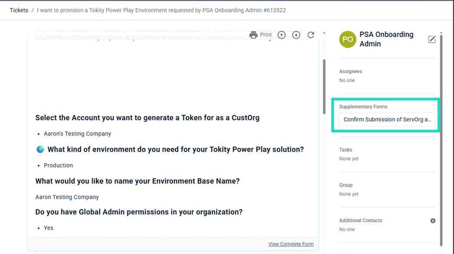Open the Confirm Submission of ServOrg supplementary form
This screenshot has width=454, height=254.
387,120
